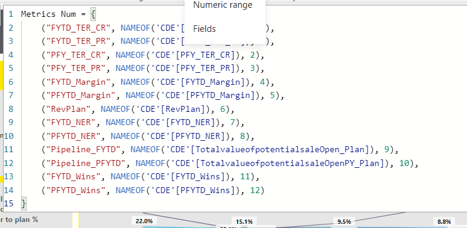This screenshot has height=228, width=467.
Task: Click the sort order number 12 on line 14
Action: (x=255, y=190)
